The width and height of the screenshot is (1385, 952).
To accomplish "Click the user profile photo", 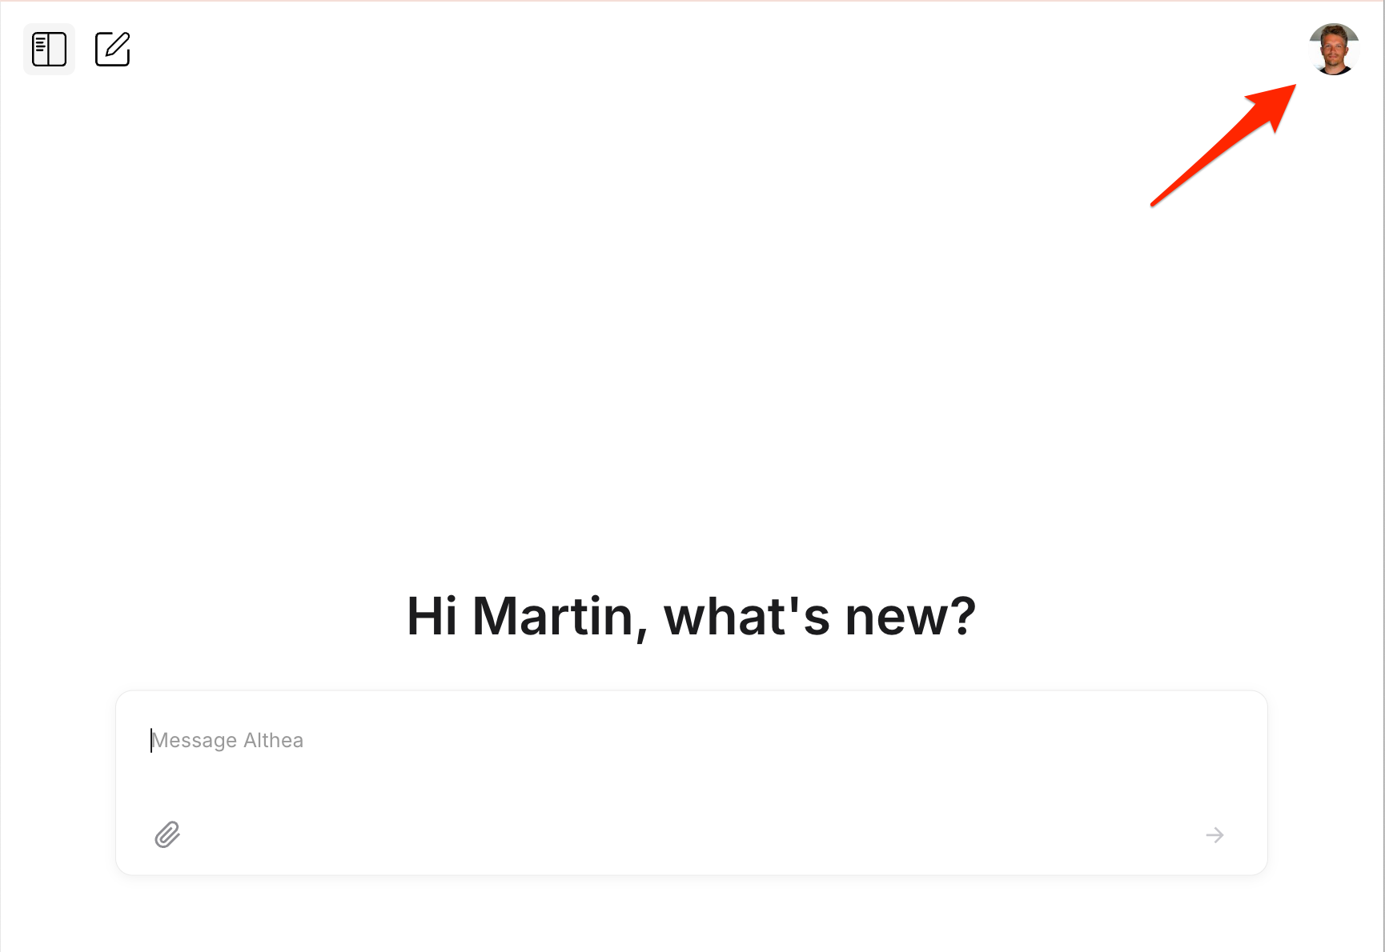I will [1334, 50].
